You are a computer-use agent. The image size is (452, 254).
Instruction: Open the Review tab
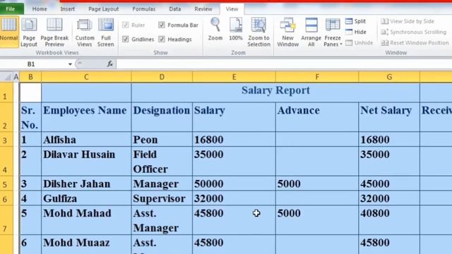pos(203,9)
